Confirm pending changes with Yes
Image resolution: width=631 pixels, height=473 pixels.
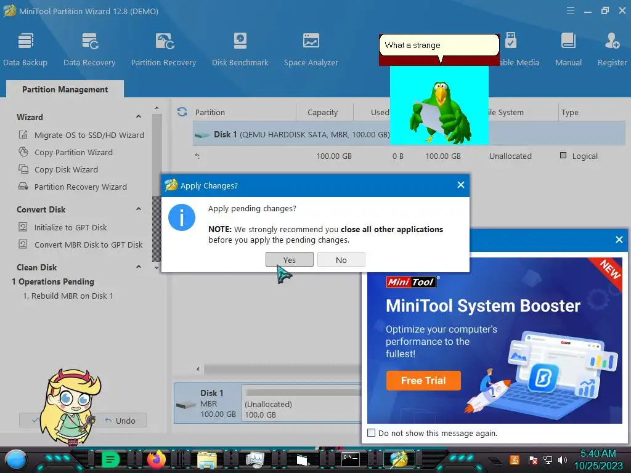pyautogui.click(x=290, y=260)
